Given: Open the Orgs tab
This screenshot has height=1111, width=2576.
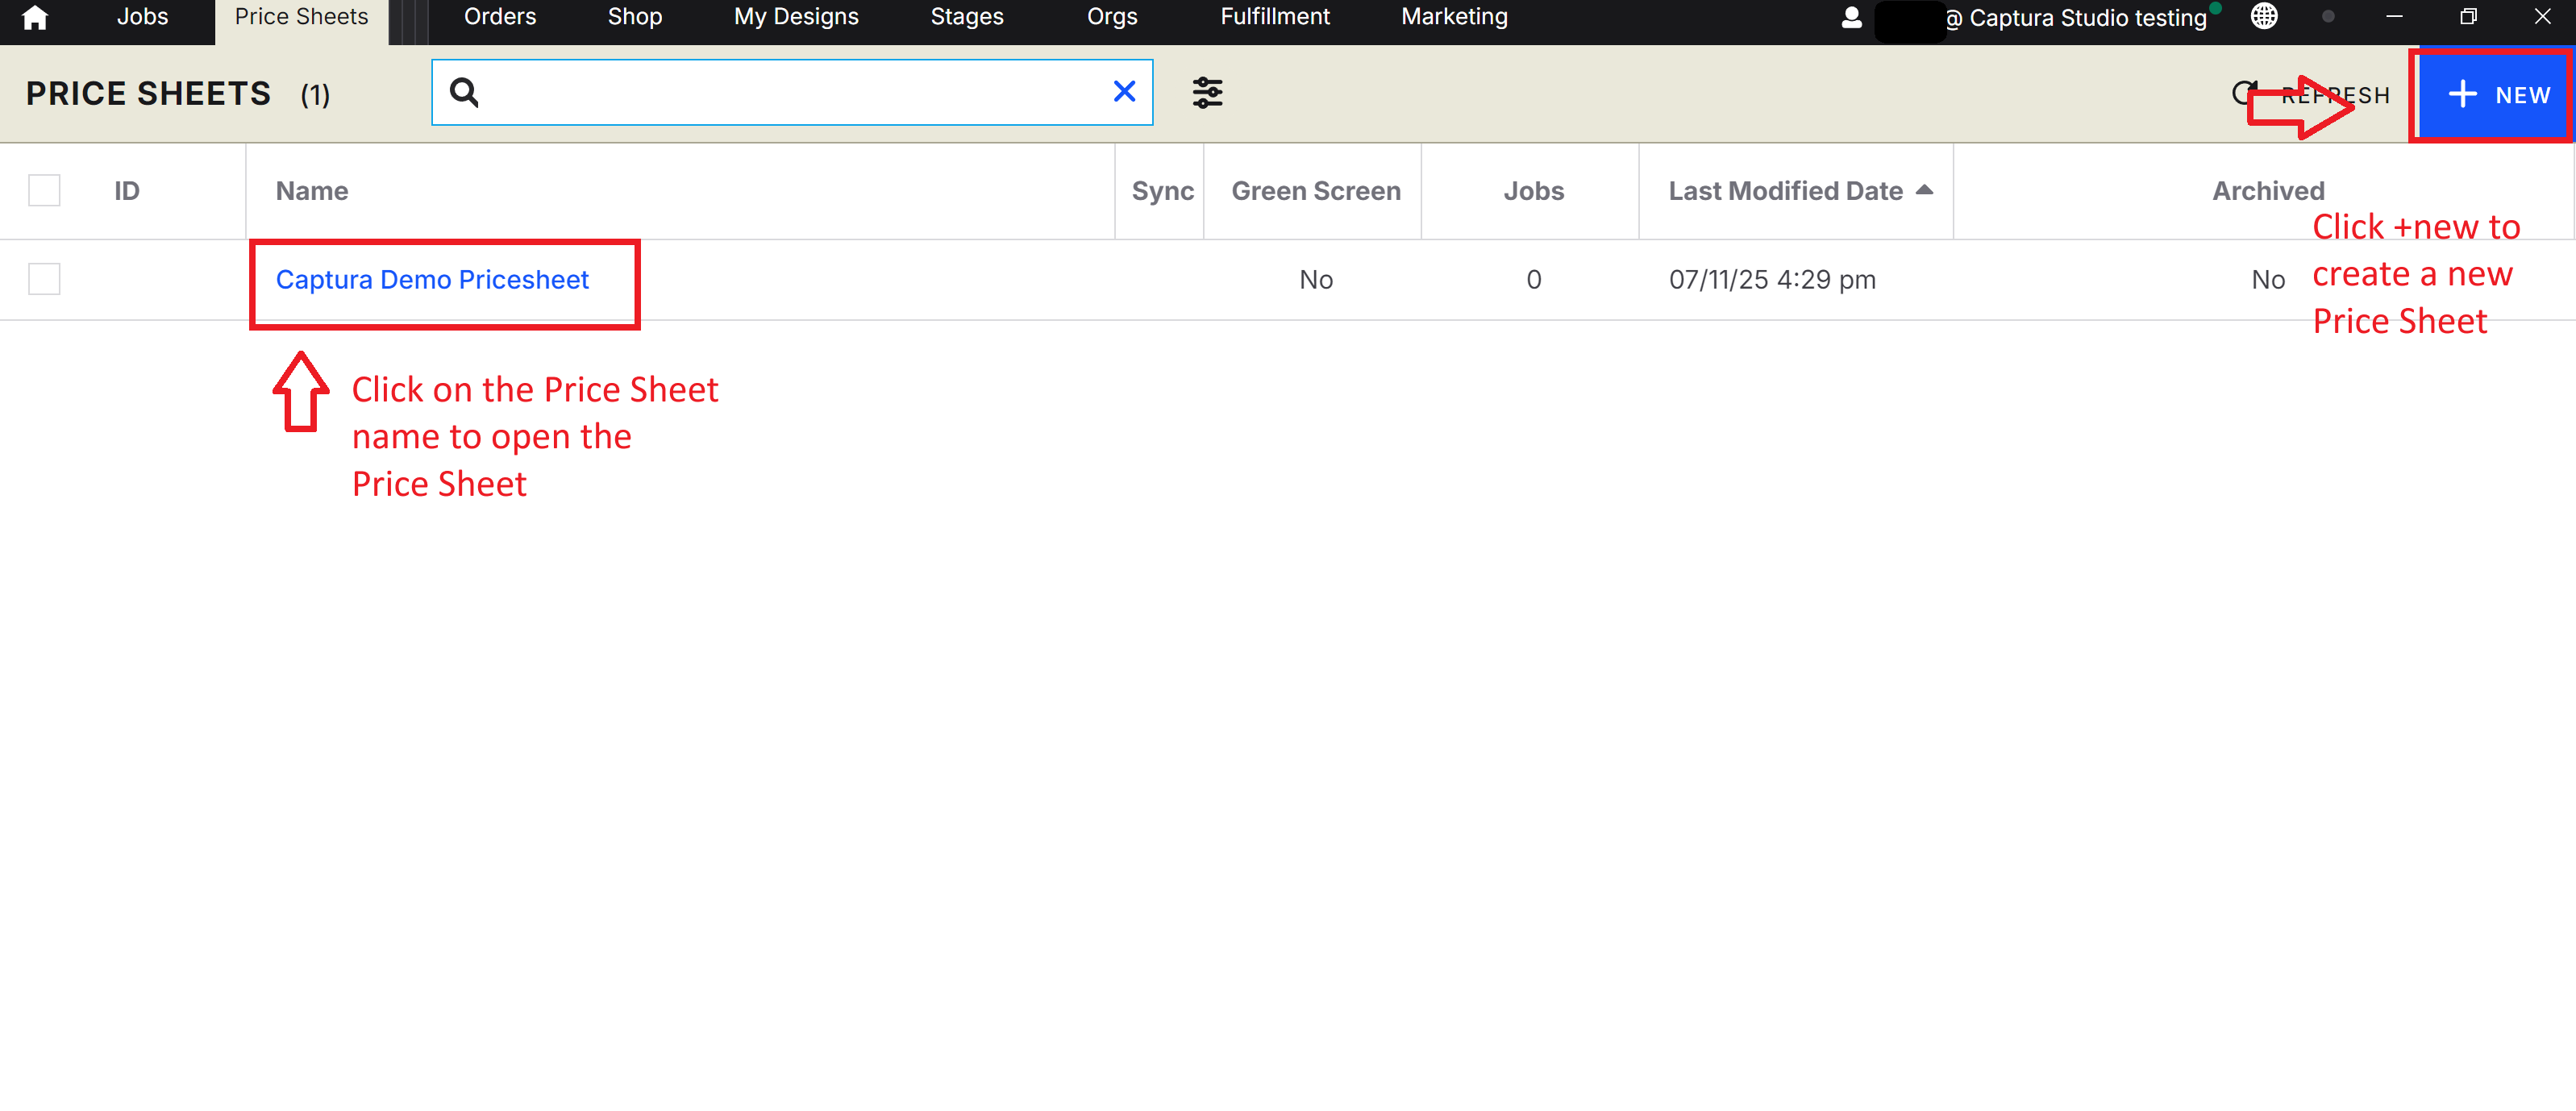Looking at the screenshot, I should 1112,17.
